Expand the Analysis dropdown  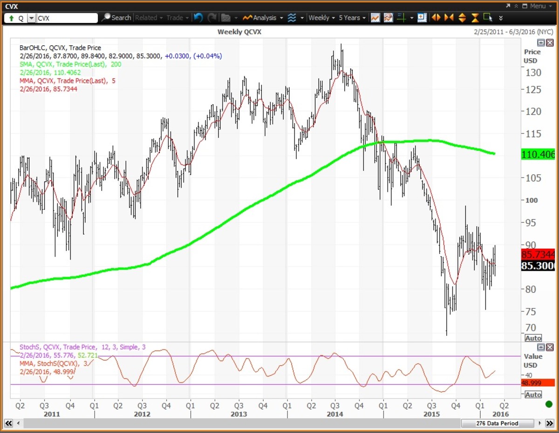pyautogui.click(x=264, y=18)
